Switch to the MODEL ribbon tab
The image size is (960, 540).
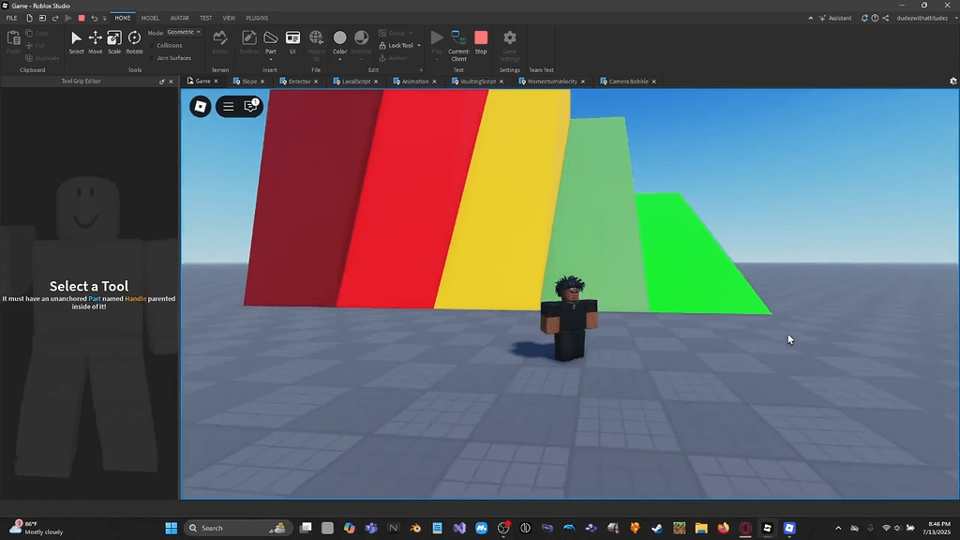coord(150,17)
